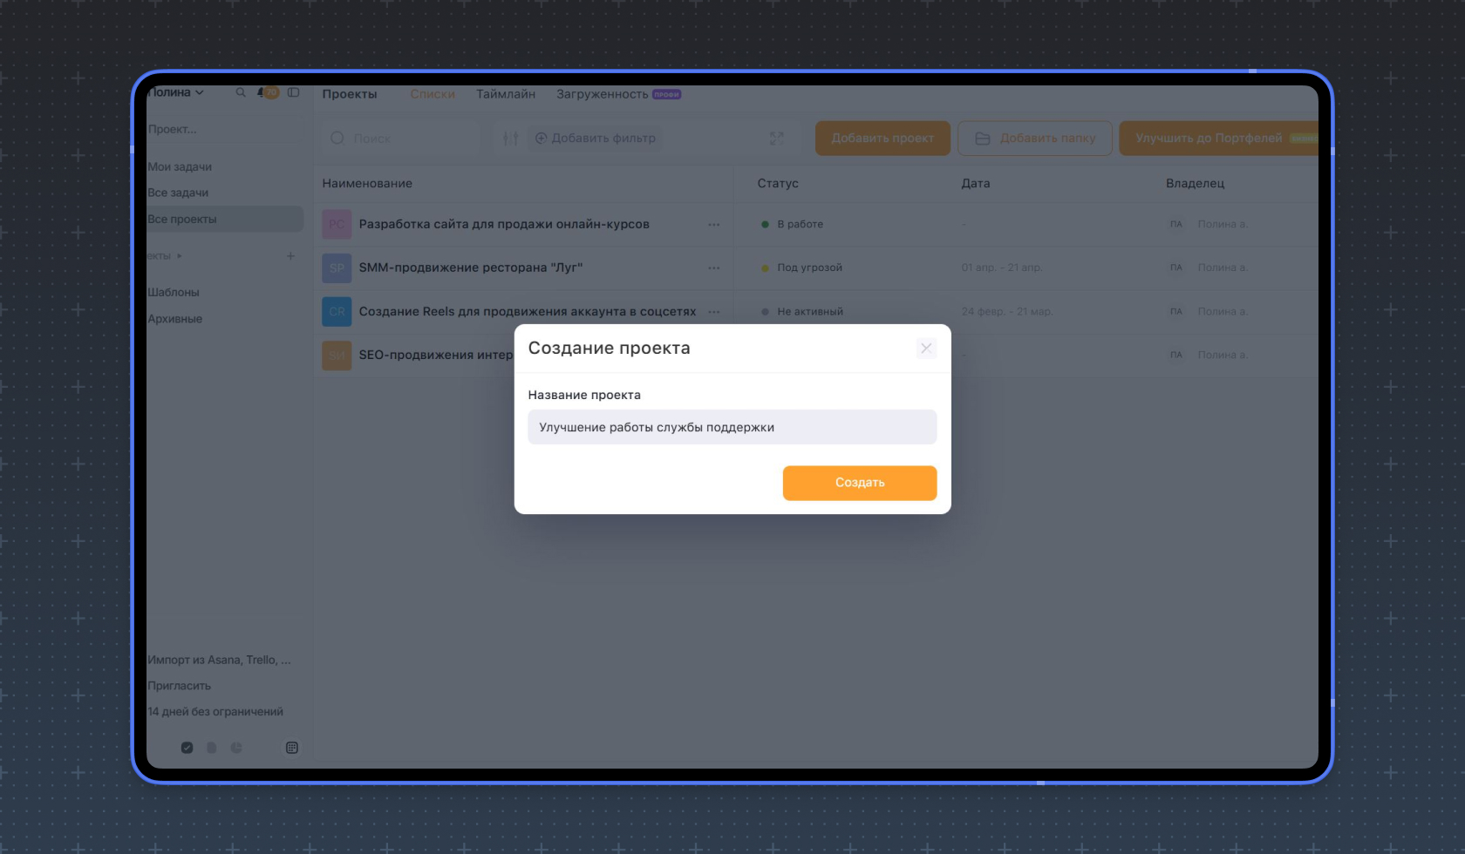Viewport: 1465px width, 854px height.
Task: Open the В работе status dropdown
Action: pyautogui.click(x=792, y=224)
